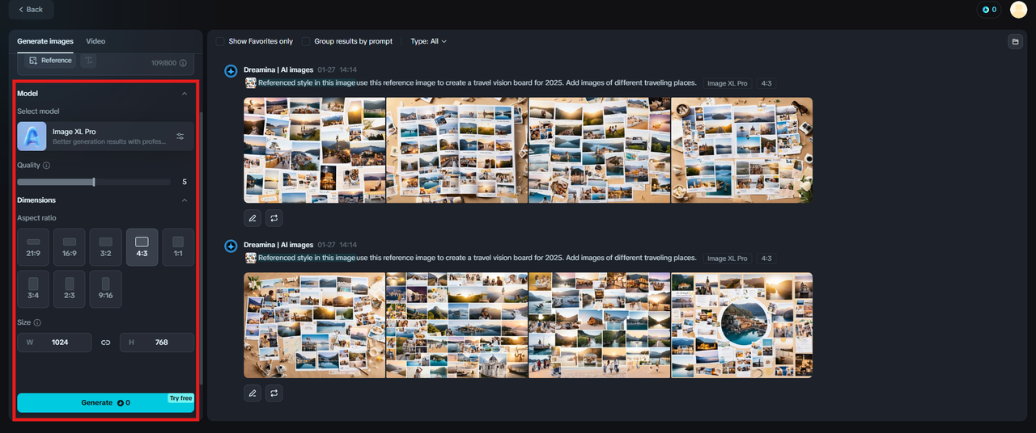Click edit pencil icon under first result

pyautogui.click(x=253, y=218)
